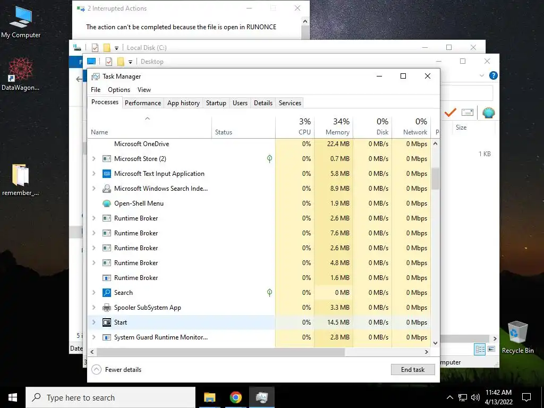The image size is (544, 408).
Task: Open the Windows Start button
Action: pyautogui.click(x=13, y=397)
